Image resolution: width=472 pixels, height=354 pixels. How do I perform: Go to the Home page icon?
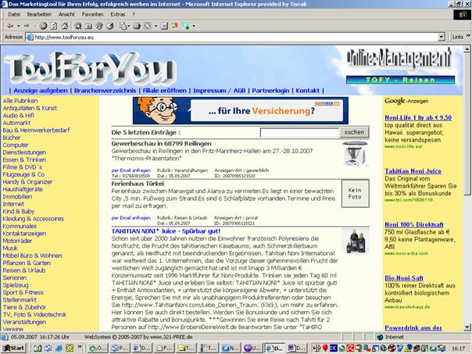[64, 25]
